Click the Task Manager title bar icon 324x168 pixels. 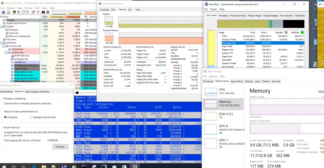(x=205, y=71)
